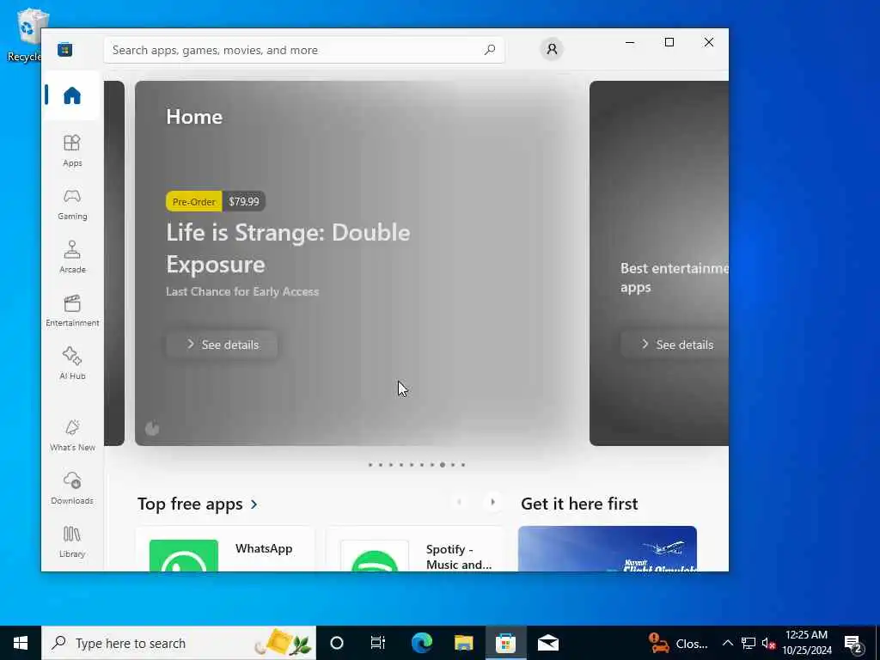
Task: Open the Arcade section
Action: click(x=72, y=257)
